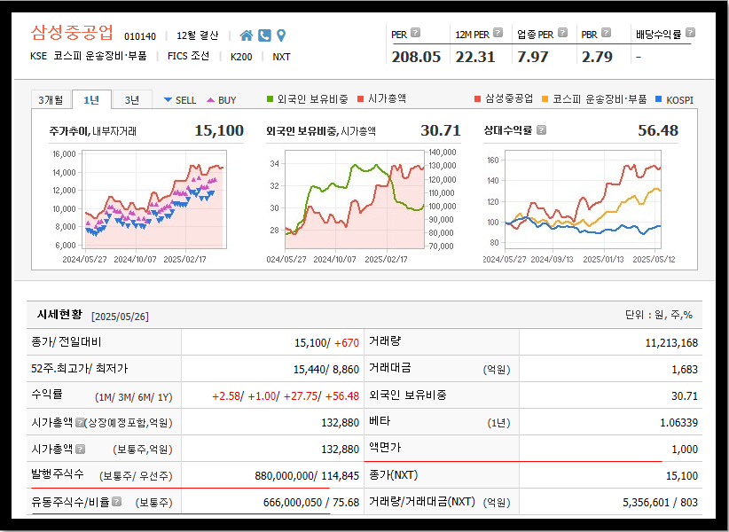Viewport: 729px width, 532px height.
Task: Click the PBR value 2.79
Action: click(x=597, y=57)
